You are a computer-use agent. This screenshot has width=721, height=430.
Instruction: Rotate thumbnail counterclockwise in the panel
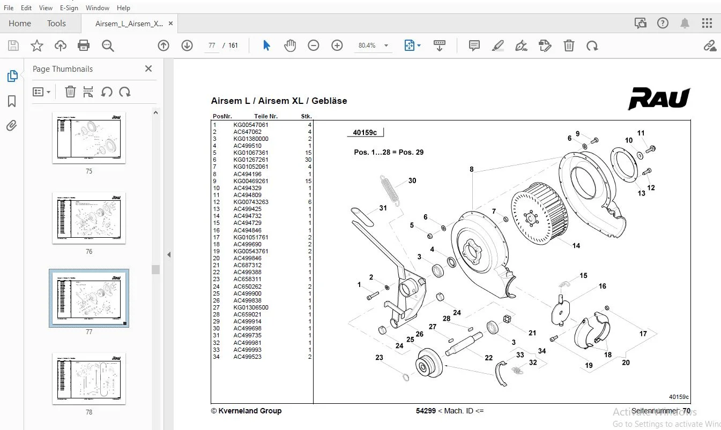tap(107, 92)
